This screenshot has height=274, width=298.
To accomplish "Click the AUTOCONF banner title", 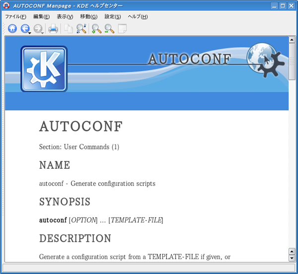I will 190,59.
